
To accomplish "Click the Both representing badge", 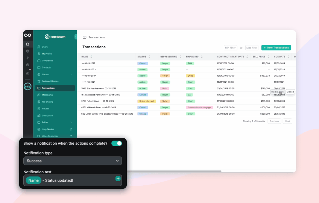I will pos(165,88).
